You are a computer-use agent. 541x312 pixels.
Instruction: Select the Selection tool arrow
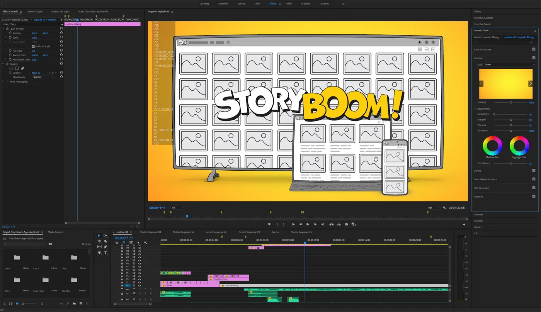tap(99, 236)
